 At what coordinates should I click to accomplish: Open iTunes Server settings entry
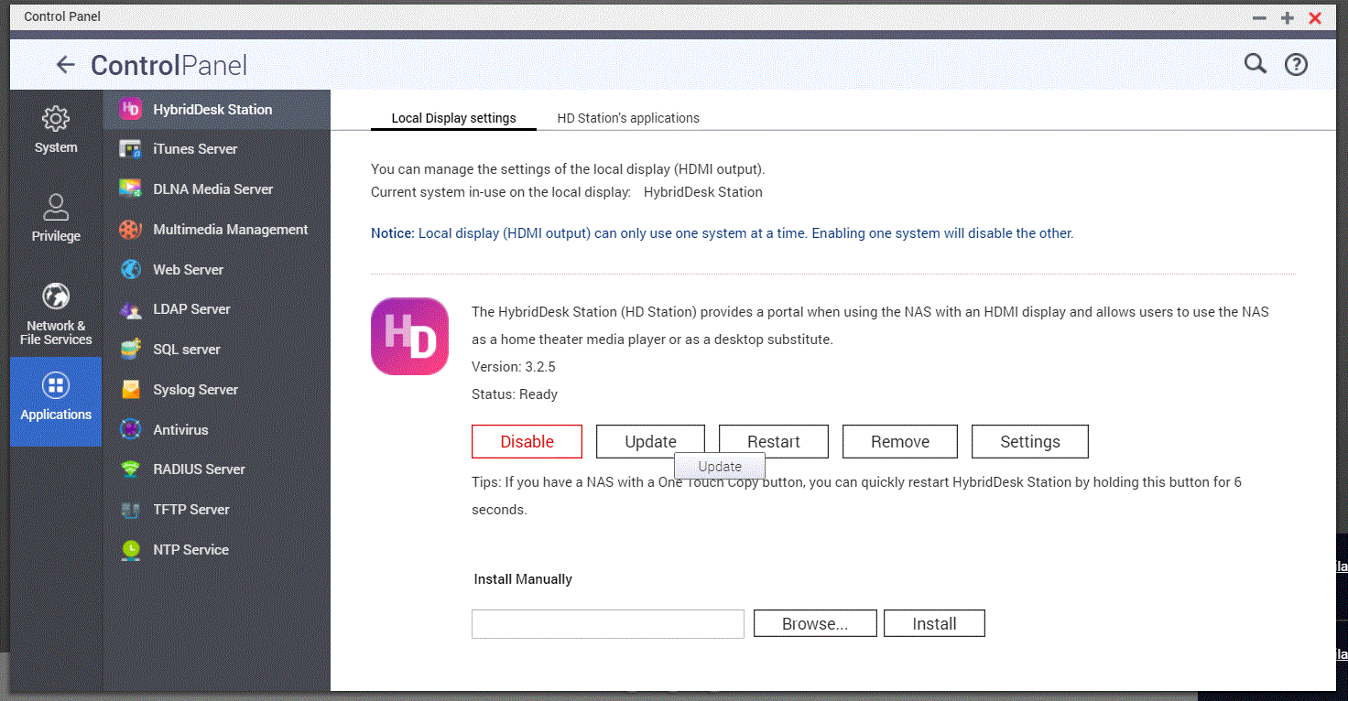coord(216,149)
